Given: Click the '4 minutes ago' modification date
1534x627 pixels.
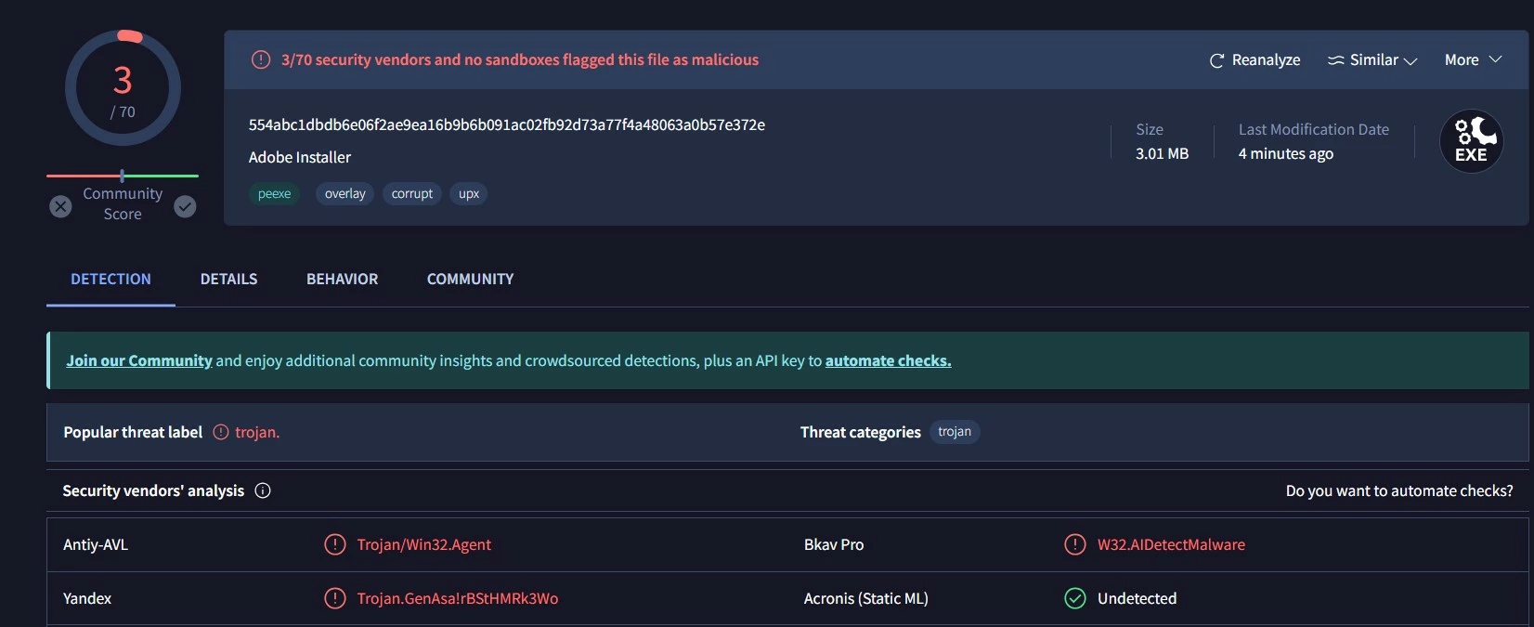Looking at the screenshot, I should pos(1286,153).
